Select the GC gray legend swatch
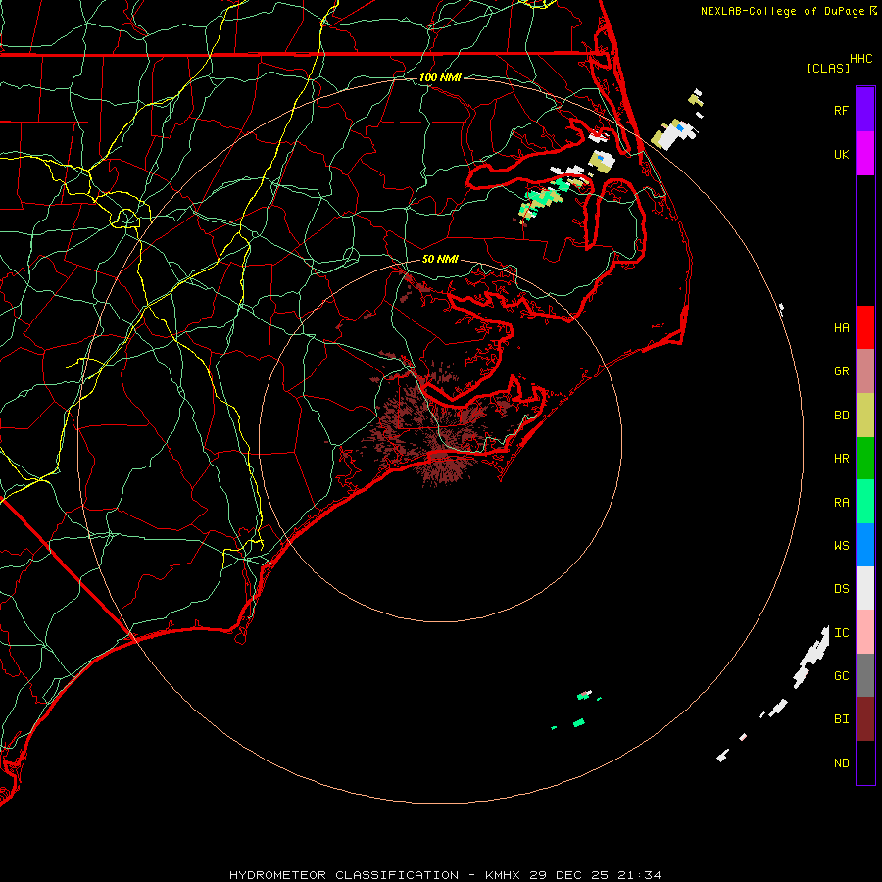Viewport: 882px width, 882px height. pyautogui.click(x=865, y=675)
